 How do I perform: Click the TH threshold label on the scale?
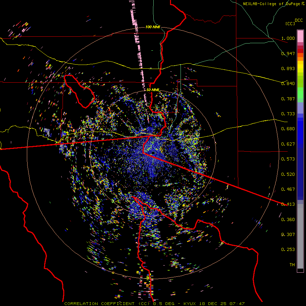[292, 265]
